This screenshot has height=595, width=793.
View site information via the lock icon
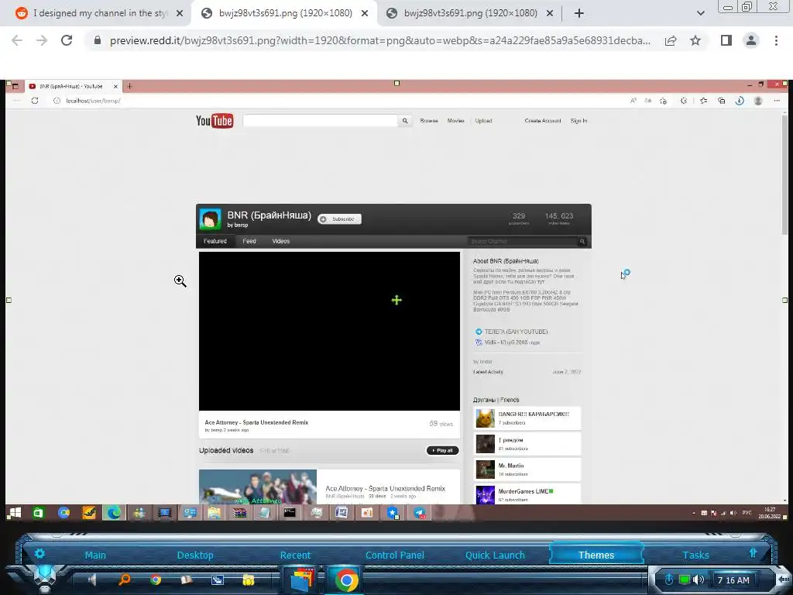click(x=97, y=40)
